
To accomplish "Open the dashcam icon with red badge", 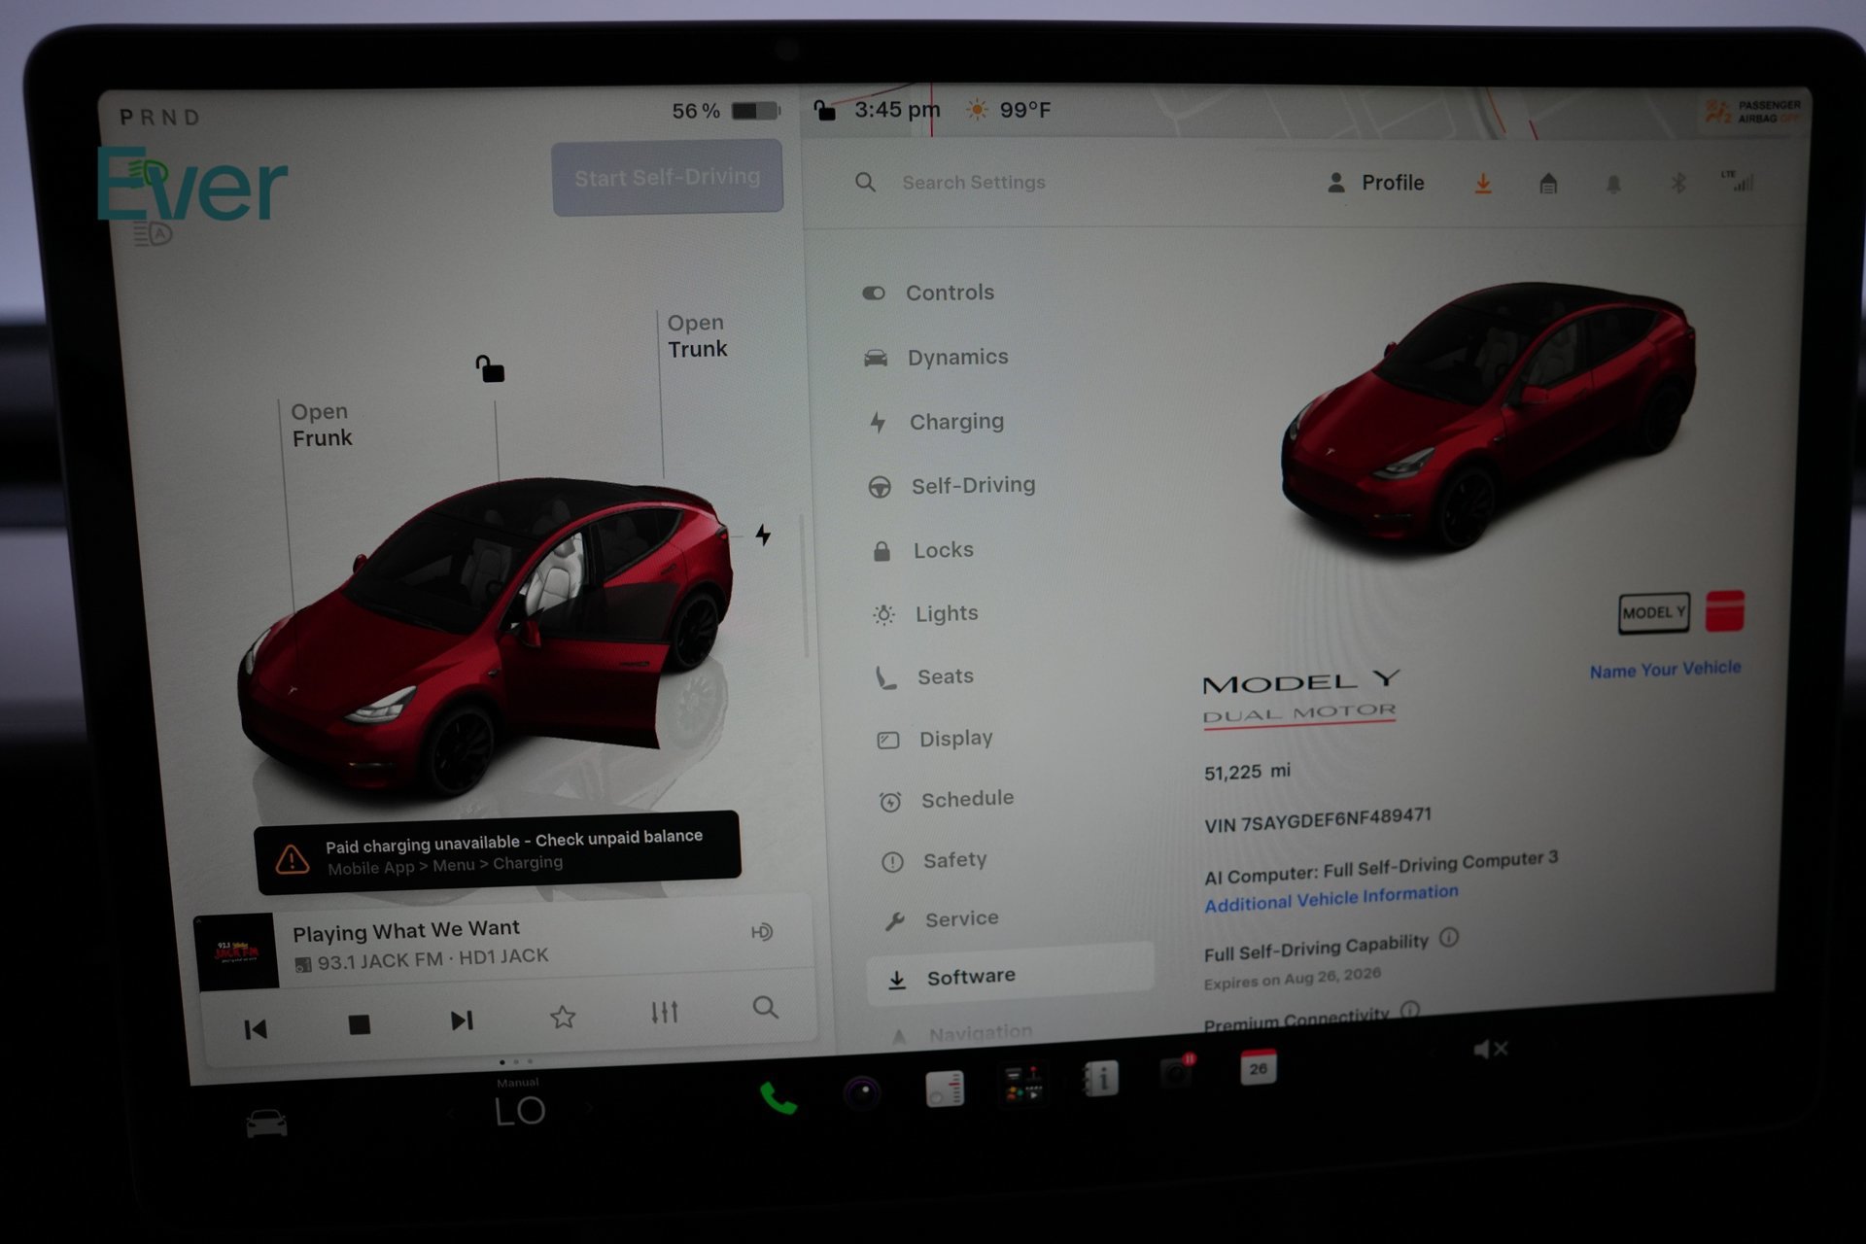I will click(x=1177, y=1072).
